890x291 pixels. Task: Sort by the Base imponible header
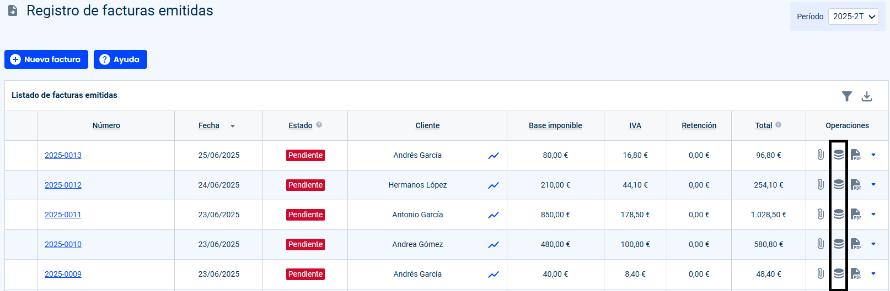[x=555, y=125]
